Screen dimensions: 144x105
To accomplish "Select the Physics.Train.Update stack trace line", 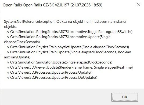I will pyautogui.click(x=69, y=52).
